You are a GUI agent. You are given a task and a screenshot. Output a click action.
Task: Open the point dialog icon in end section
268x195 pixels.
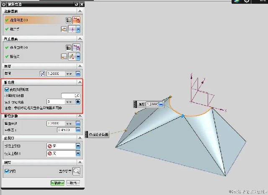tap(64, 56)
